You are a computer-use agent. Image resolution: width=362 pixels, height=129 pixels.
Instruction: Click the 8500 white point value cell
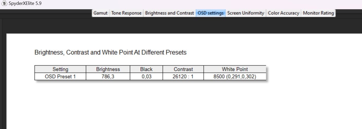pyautogui.click(x=235, y=77)
